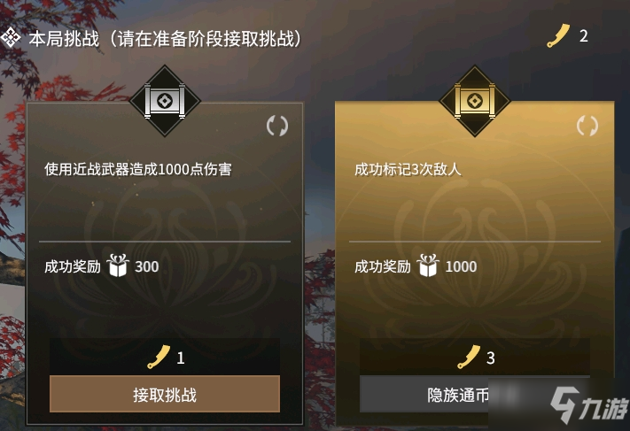Click the gold scroll emblem above the right card

(x=475, y=101)
